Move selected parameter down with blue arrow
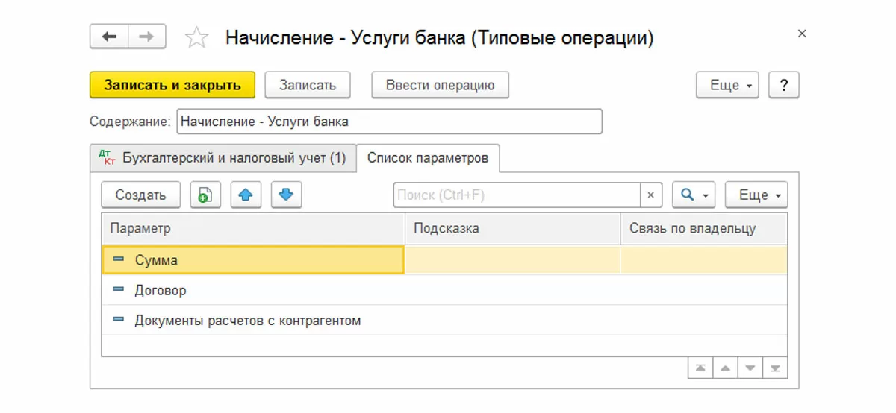This screenshot has height=413, width=896. [286, 195]
